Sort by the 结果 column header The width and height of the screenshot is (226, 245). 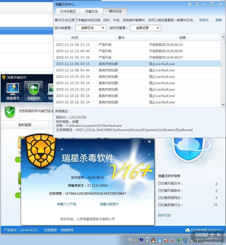point(183,38)
